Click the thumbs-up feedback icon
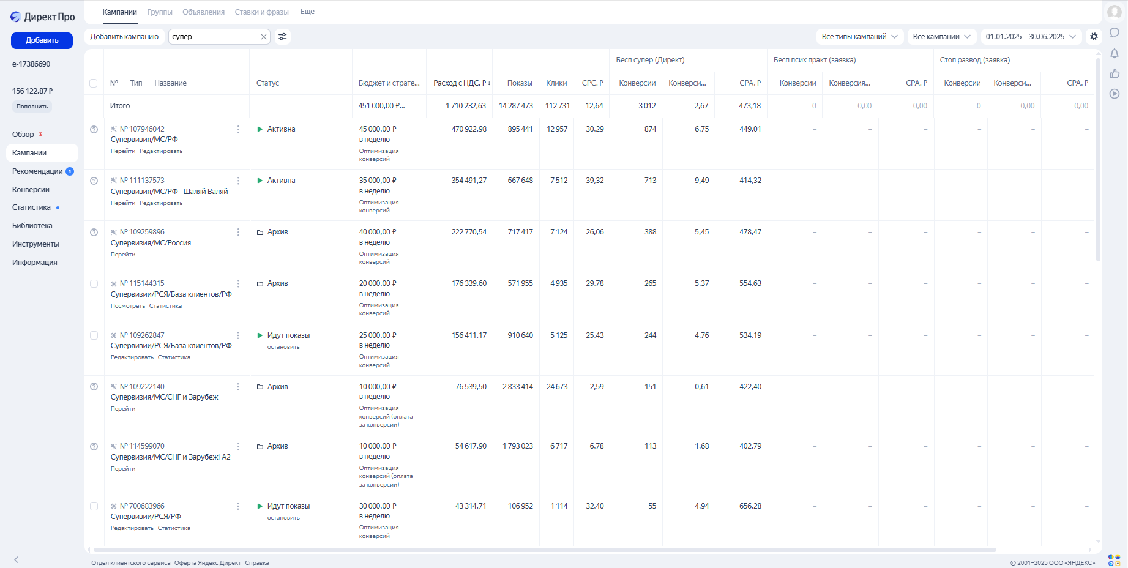The width and height of the screenshot is (1128, 568). pos(1115,73)
